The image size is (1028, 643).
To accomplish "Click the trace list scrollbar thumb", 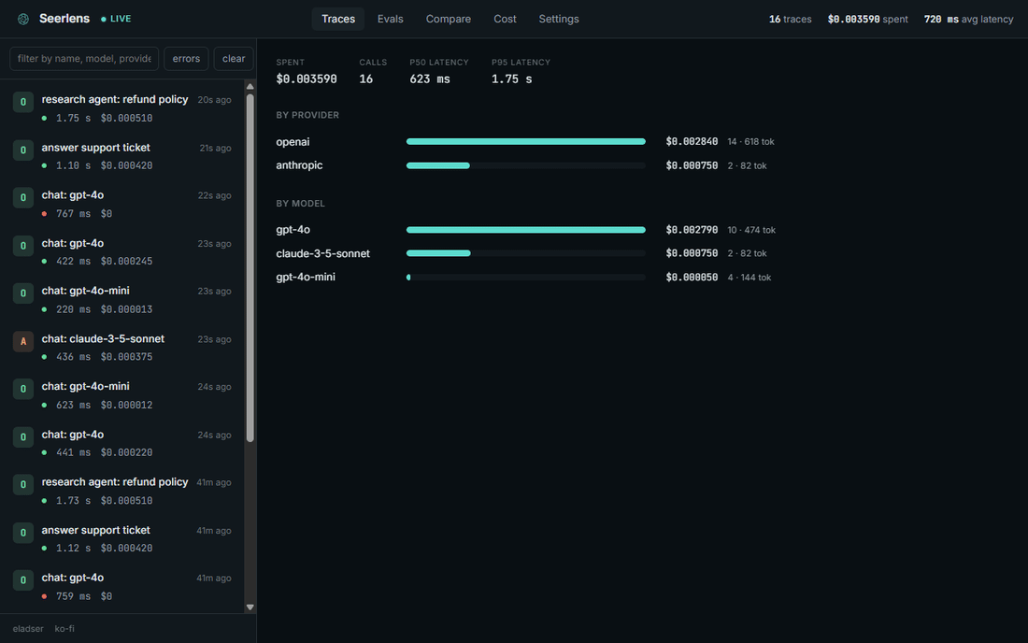I will 250,267.
